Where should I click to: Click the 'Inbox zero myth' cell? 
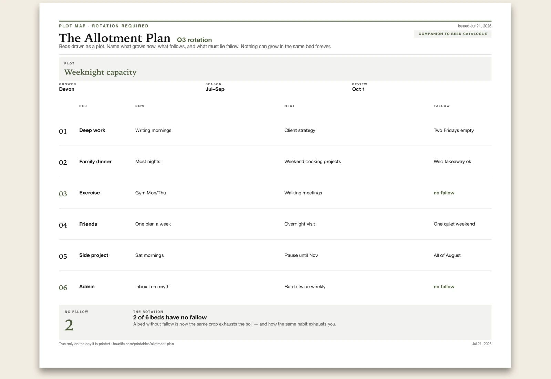[152, 287]
